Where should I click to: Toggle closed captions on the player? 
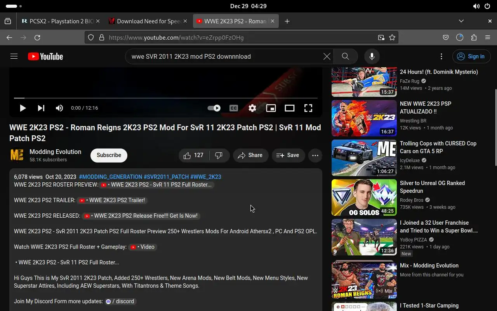click(x=234, y=108)
